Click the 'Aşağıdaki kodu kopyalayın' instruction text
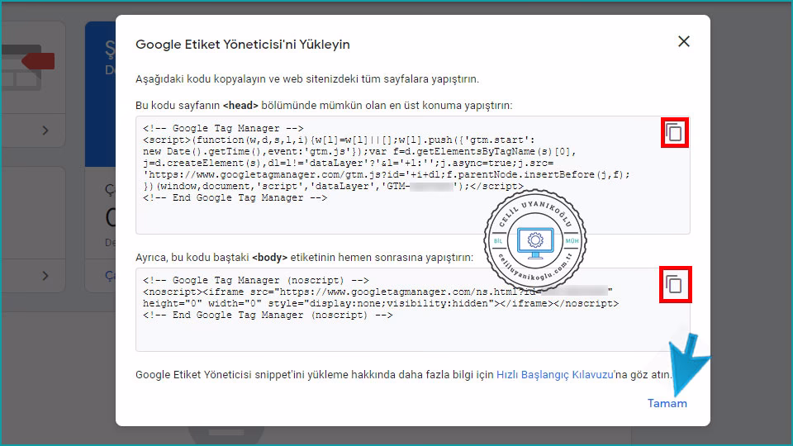The height and width of the screenshot is (446, 793). pyautogui.click(x=307, y=79)
